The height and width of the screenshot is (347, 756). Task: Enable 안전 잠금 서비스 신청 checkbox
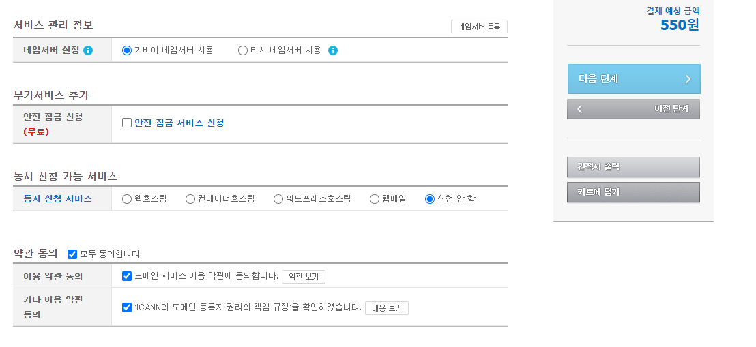127,123
